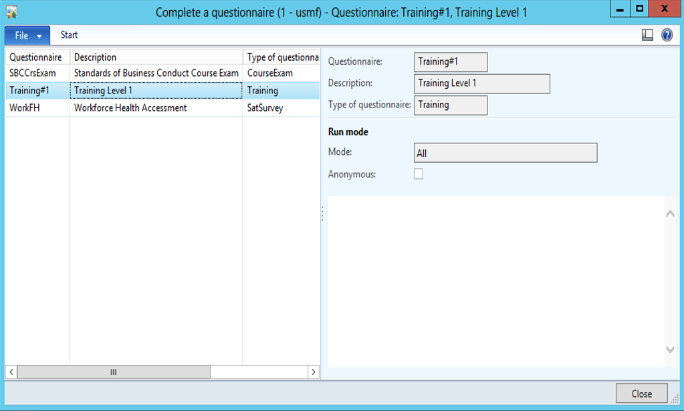Click the vertical splitter handle dots
684x411 pixels.
point(322,214)
